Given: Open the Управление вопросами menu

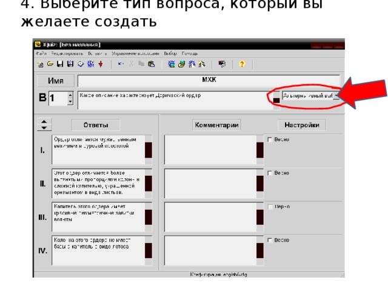Looking at the screenshot, I should click(x=135, y=53).
